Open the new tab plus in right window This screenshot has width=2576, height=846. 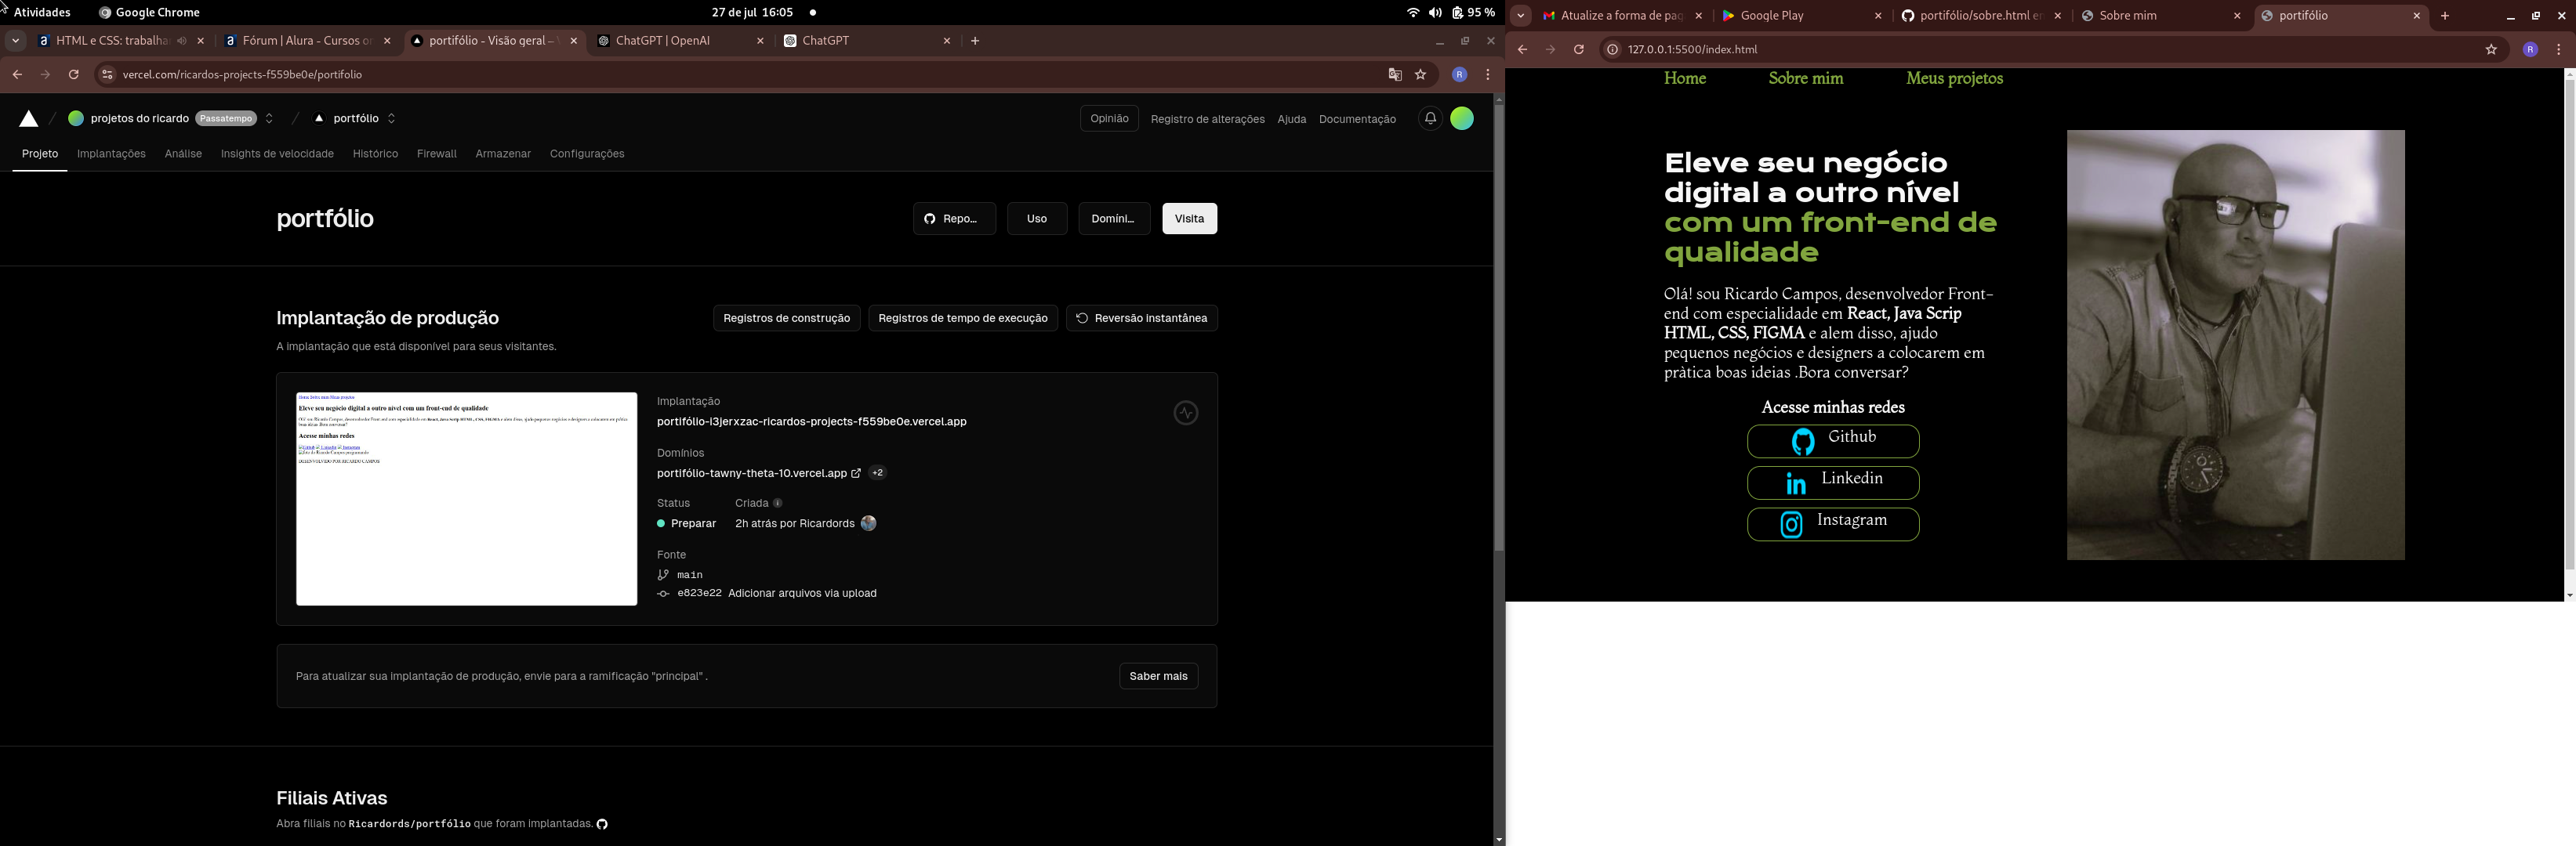point(2445,16)
